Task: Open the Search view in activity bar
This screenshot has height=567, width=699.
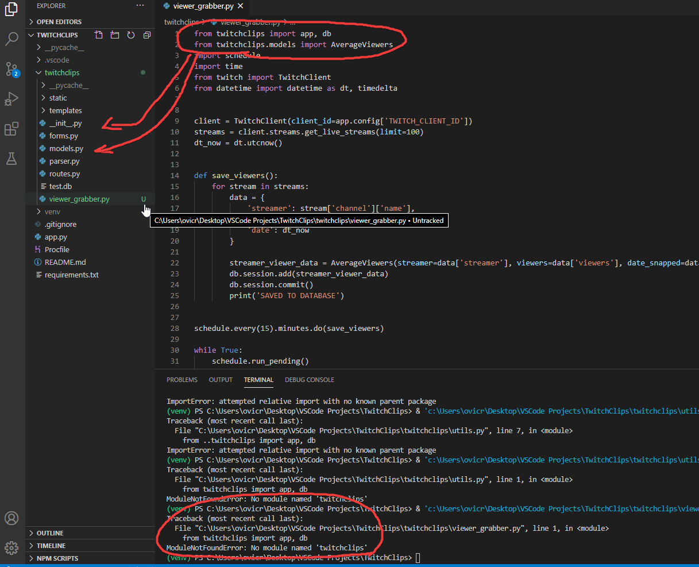Action: (x=11, y=39)
